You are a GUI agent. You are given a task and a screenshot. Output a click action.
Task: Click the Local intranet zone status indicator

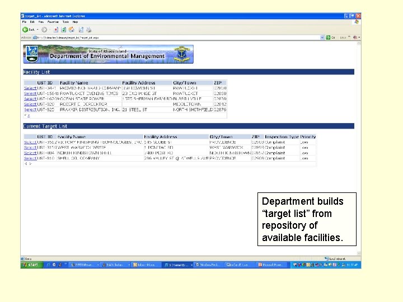tap(335, 258)
